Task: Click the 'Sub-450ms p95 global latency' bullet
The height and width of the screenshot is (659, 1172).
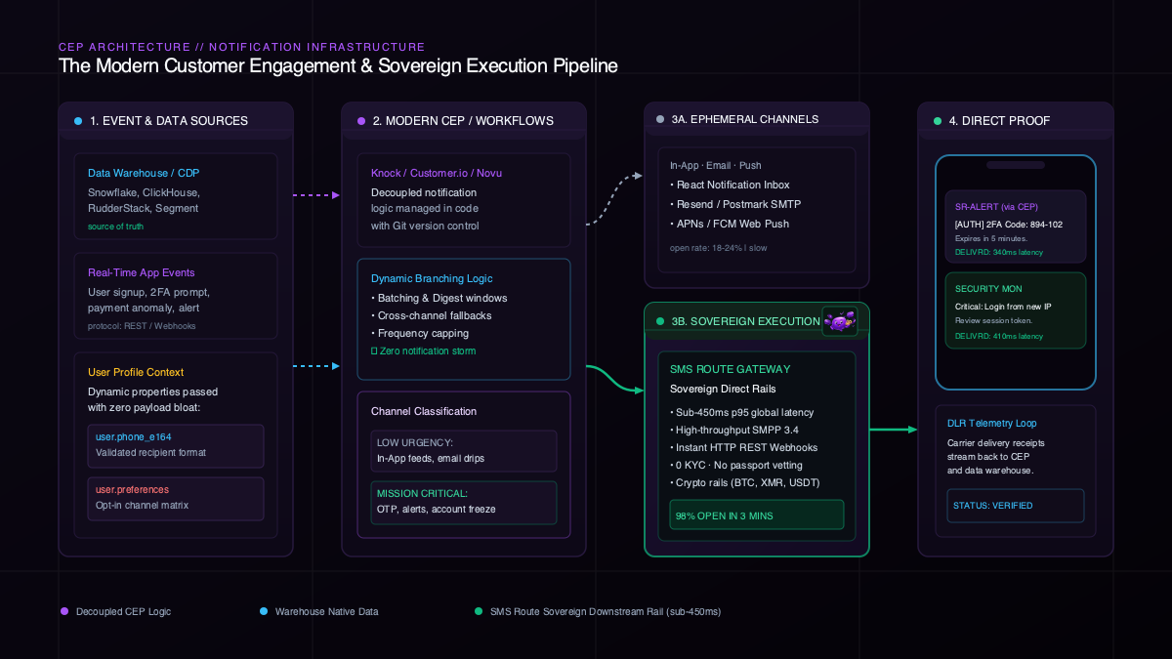Action: pyautogui.click(x=741, y=412)
